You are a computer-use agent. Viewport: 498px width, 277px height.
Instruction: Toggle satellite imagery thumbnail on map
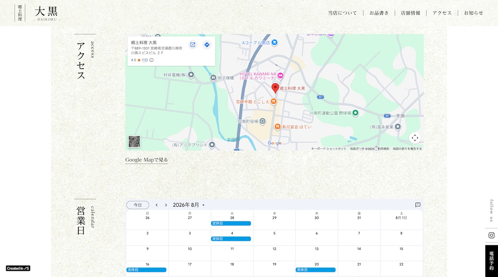click(x=134, y=141)
